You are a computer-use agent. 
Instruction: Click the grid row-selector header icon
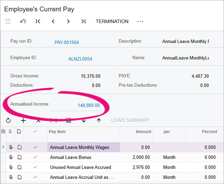click(x=3, y=131)
